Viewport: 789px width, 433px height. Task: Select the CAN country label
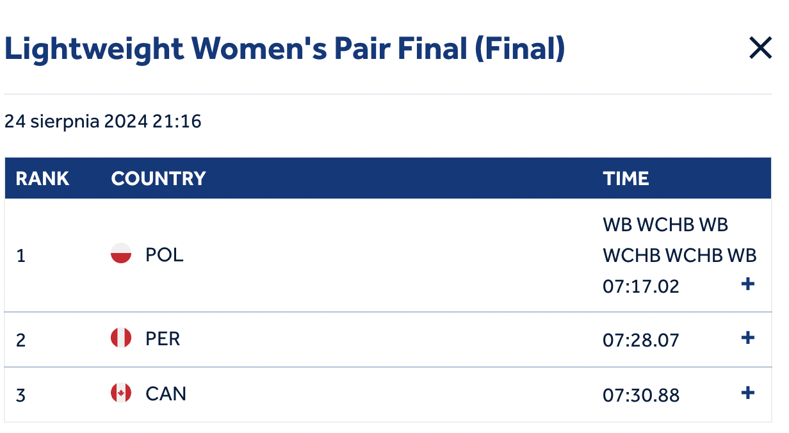coord(166,393)
